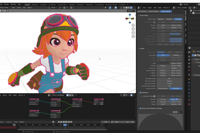The height and width of the screenshot is (133, 200).
Task: Open the Pencil+ 4 menu in node editor
Action: (x=22, y=95)
